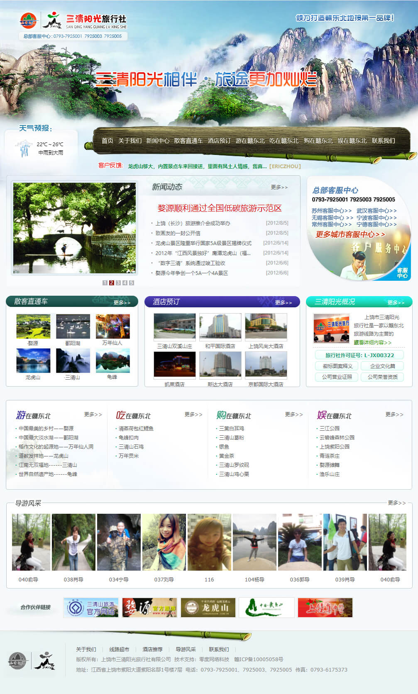Click the 客服中心 corner badge
This screenshot has height=694, width=418.
tap(402, 273)
